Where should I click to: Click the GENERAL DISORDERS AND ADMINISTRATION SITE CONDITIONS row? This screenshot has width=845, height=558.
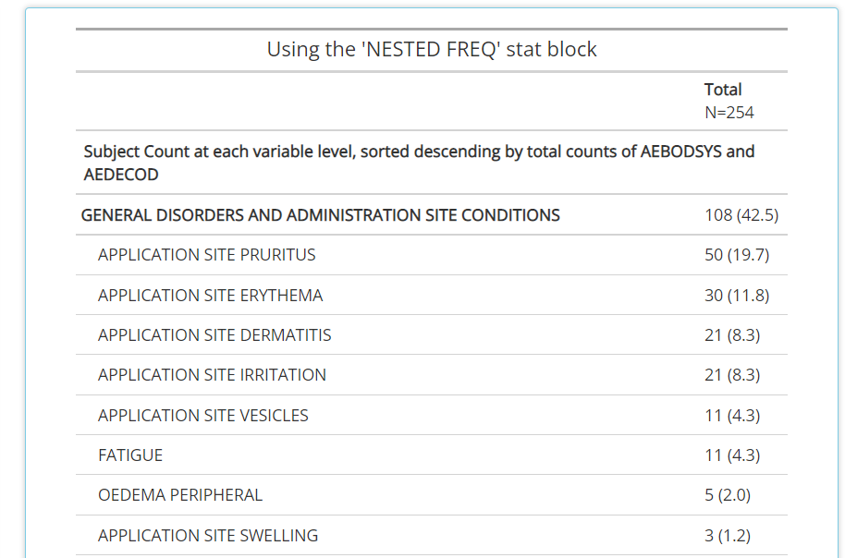pyautogui.click(x=431, y=215)
